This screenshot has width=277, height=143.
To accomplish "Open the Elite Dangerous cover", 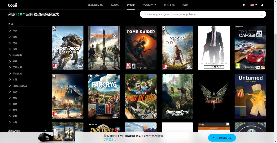I will 214,96.
